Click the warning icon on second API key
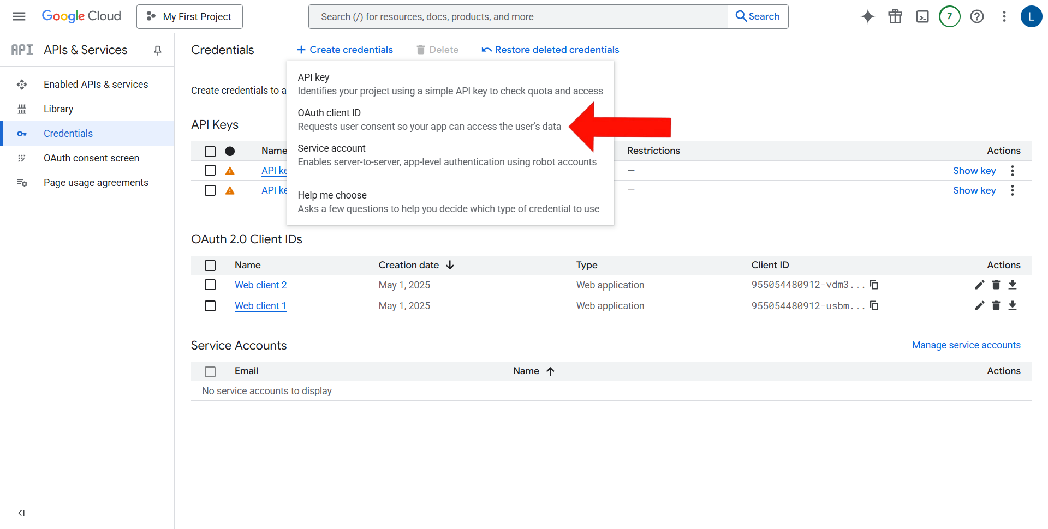 [230, 190]
